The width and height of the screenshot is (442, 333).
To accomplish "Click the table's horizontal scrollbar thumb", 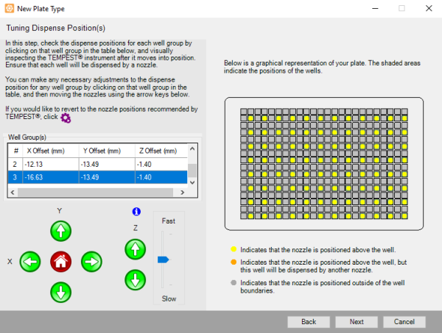I will pyautogui.click(x=95, y=193).
